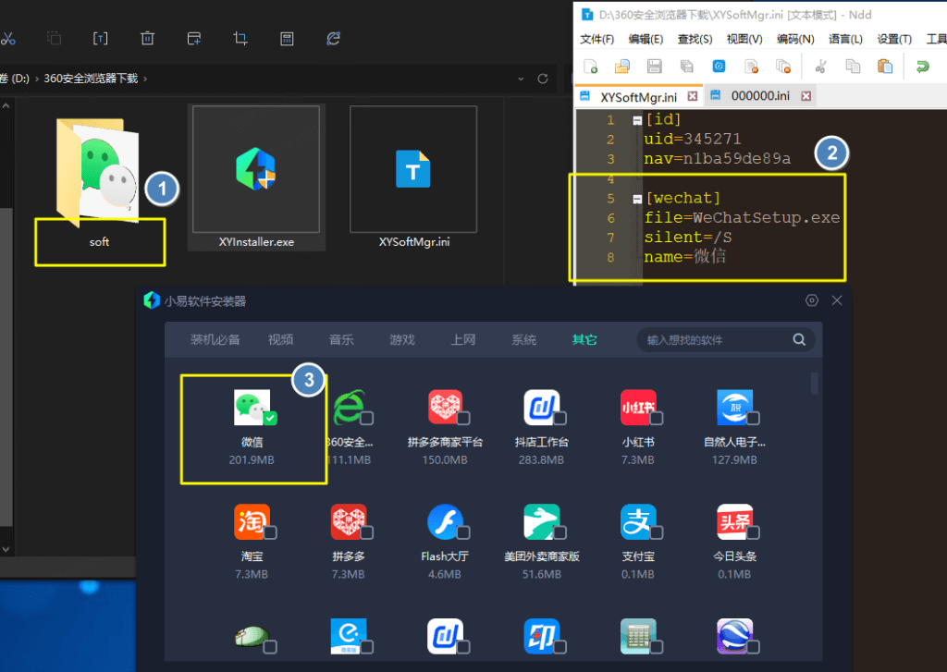Open the 编辑(E) menu in Ndd

(646, 39)
